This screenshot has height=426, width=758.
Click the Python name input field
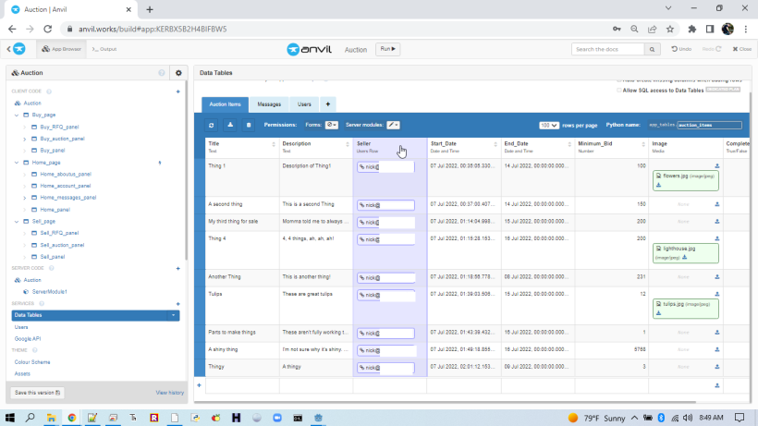(x=708, y=125)
